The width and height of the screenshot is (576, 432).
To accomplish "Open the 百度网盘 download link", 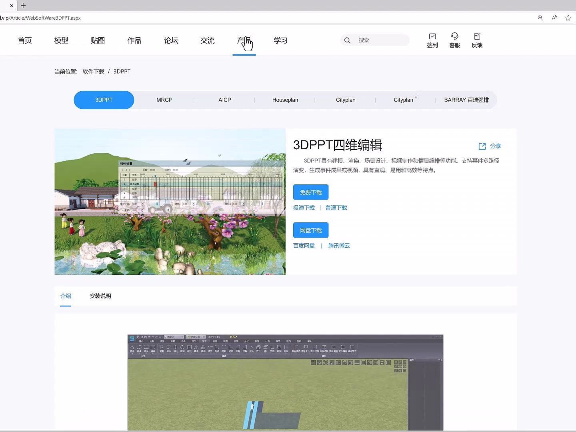I will pos(304,246).
